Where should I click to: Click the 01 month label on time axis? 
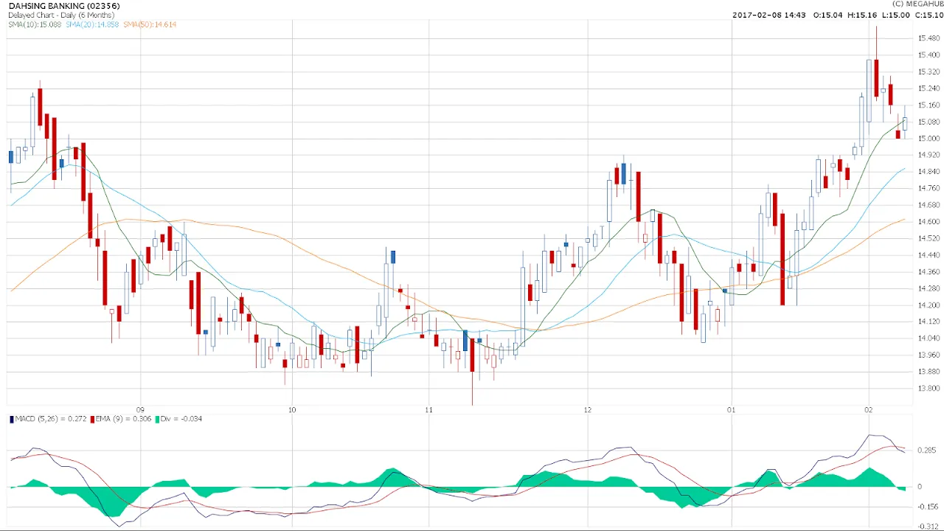732,409
